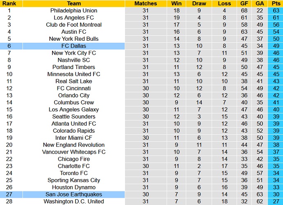The image size is (283, 205).
Task: Click the San Jose Earthquakes team name
Action: [x=74, y=194]
